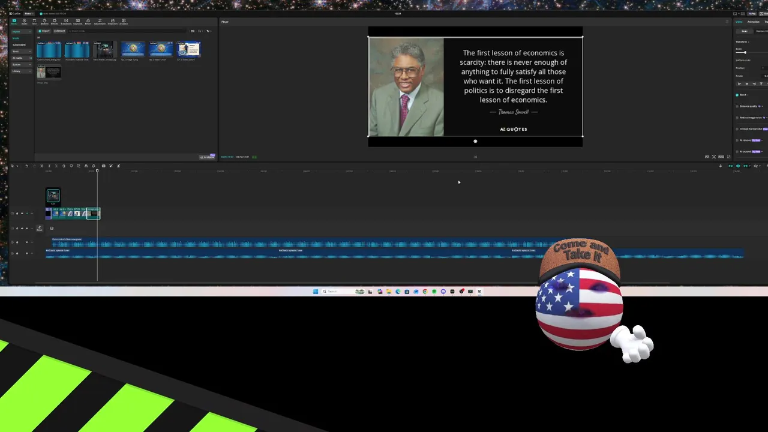Viewport: 768px width, 432px height.
Task: Toggle main track magnet icon
Action: [x=730, y=166]
